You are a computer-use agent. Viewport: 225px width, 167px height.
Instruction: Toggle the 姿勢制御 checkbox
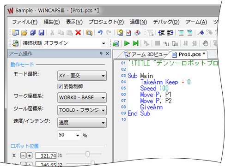tap(60, 86)
